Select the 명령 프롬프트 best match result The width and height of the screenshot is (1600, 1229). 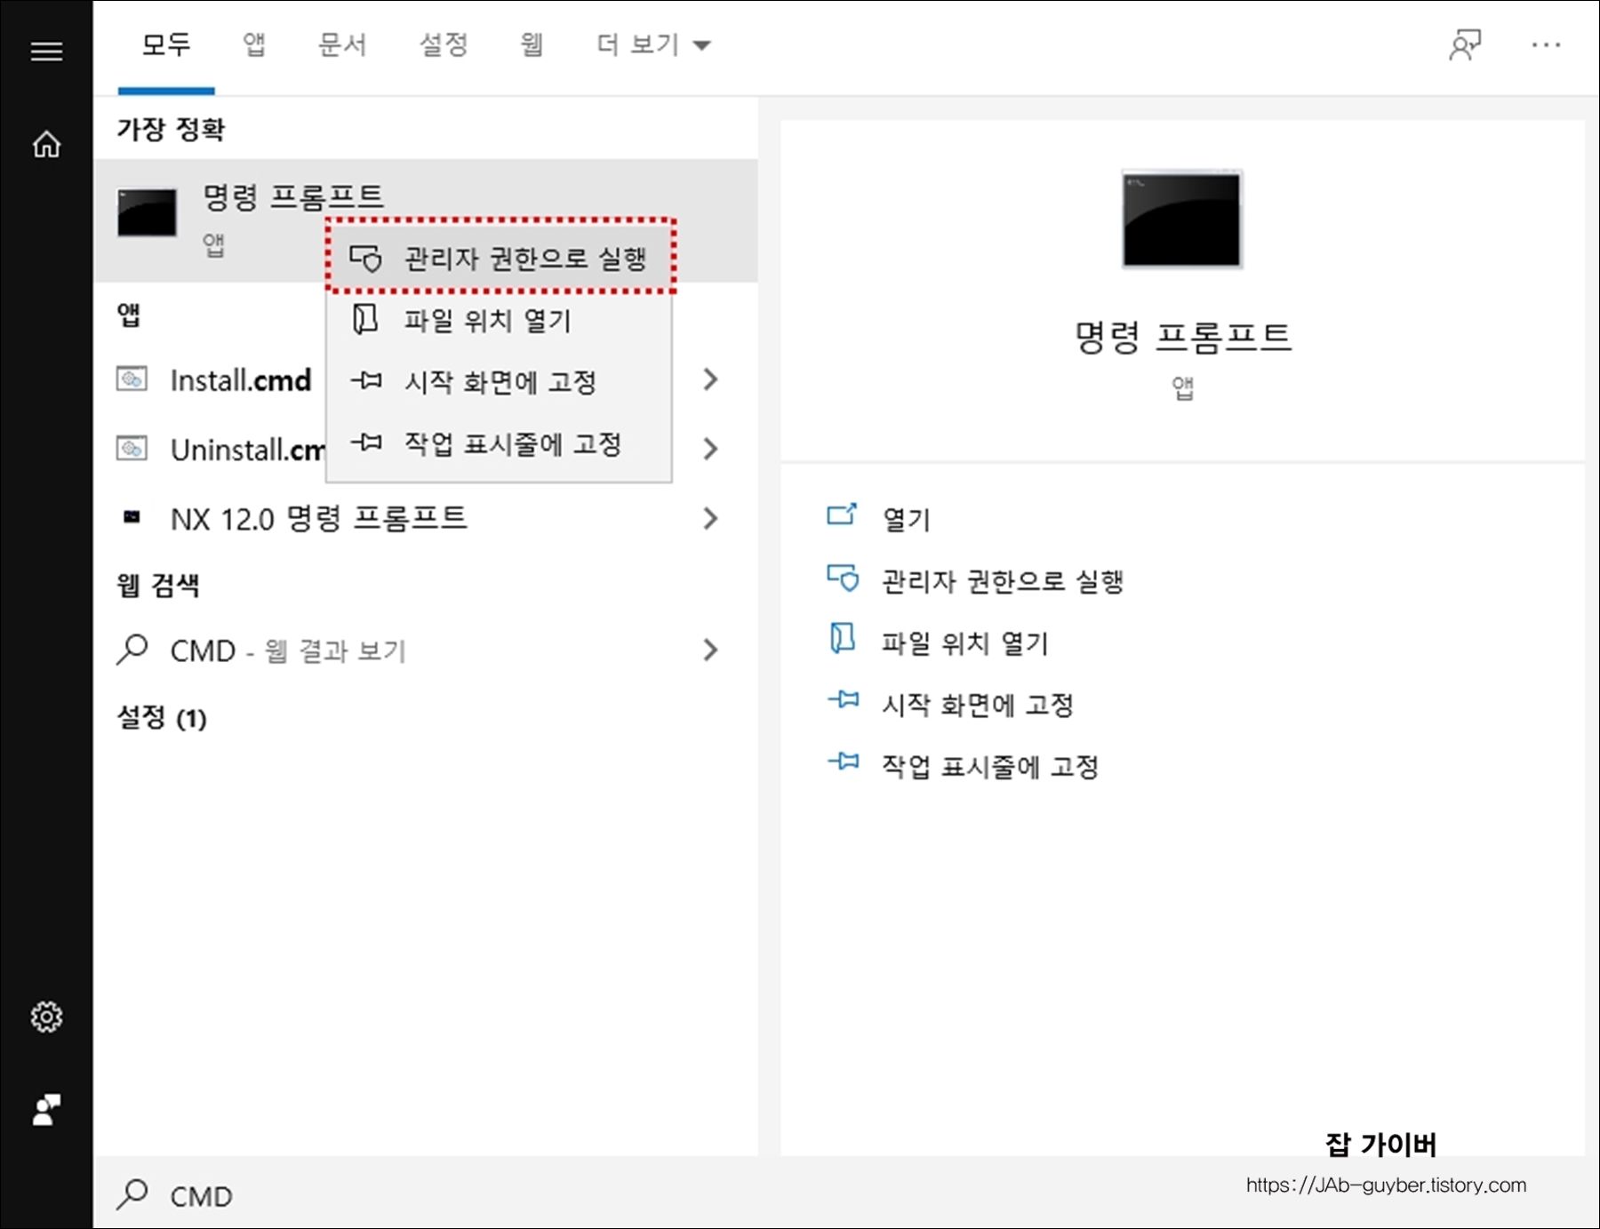[x=426, y=221]
